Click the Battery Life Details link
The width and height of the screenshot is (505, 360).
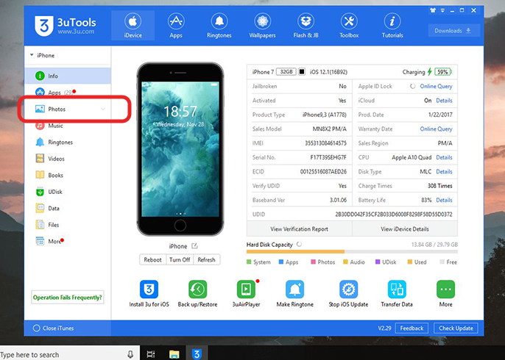(x=444, y=200)
